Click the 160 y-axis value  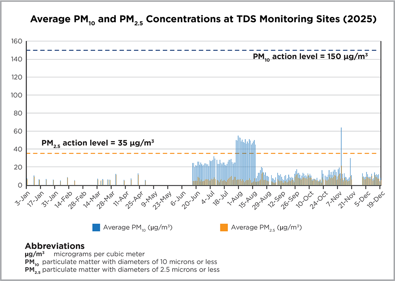click(x=18, y=41)
